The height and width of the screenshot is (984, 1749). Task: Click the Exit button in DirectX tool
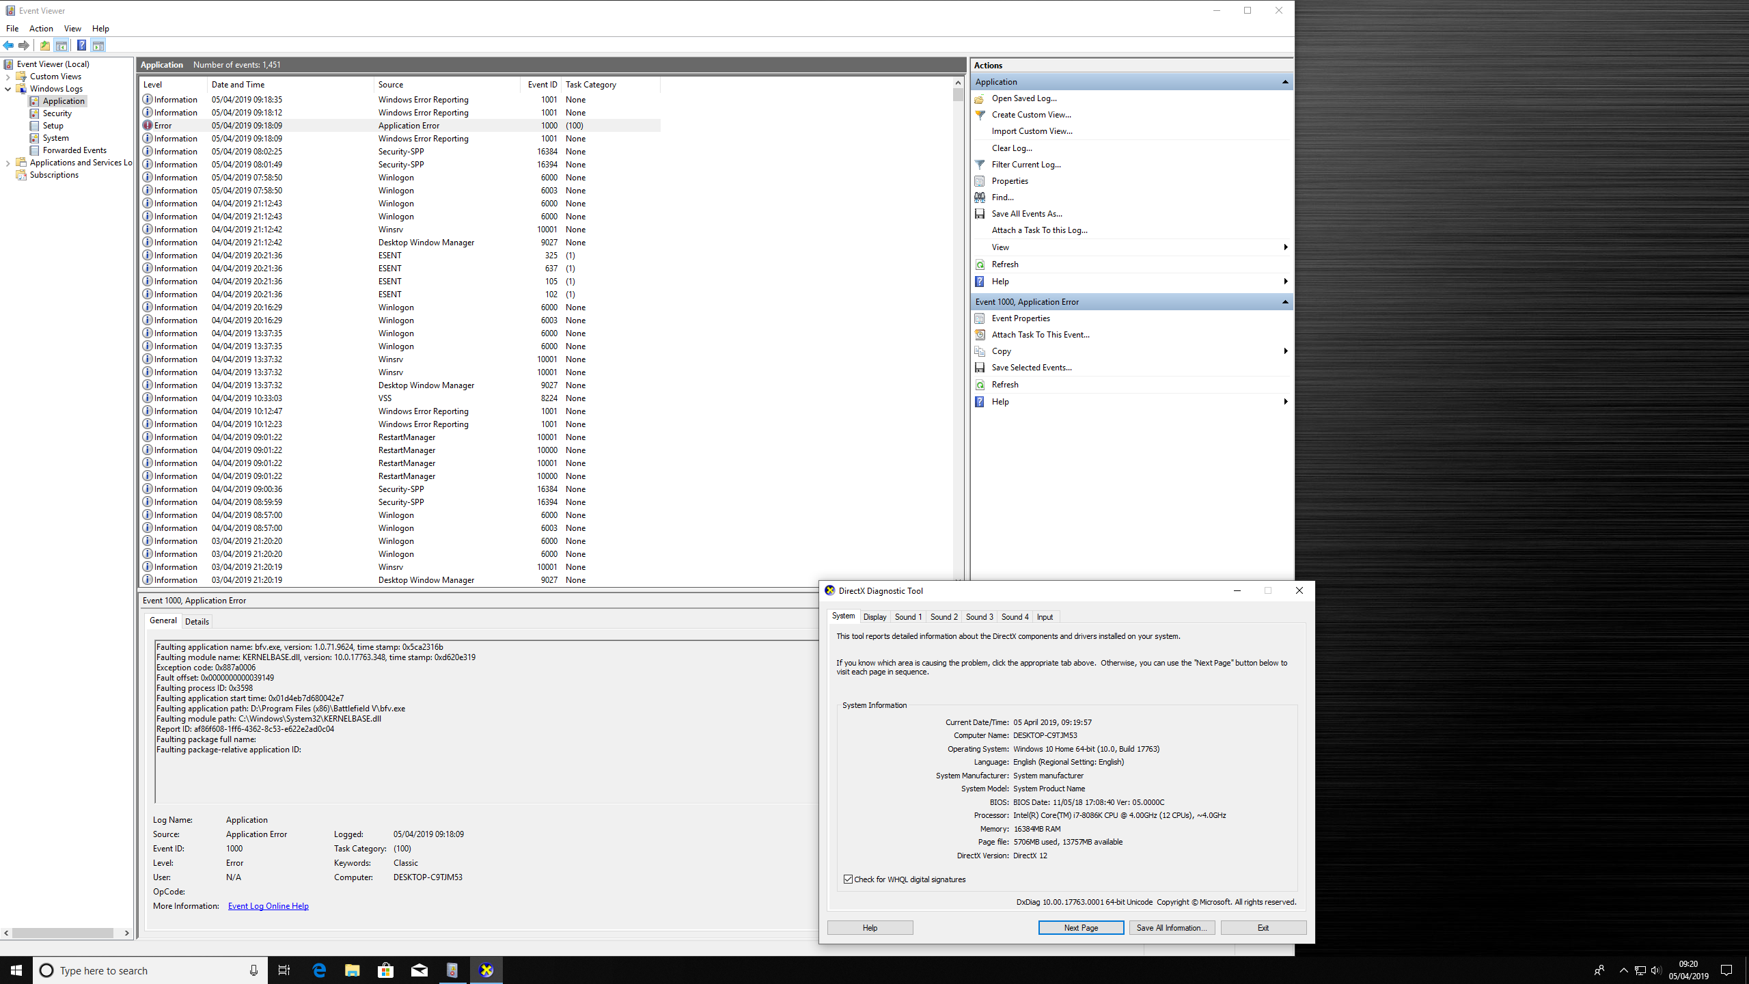pos(1263,927)
